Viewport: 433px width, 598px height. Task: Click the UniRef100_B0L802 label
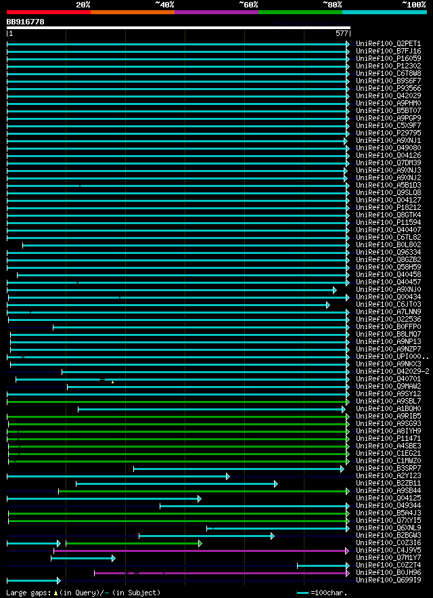[388, 245]
